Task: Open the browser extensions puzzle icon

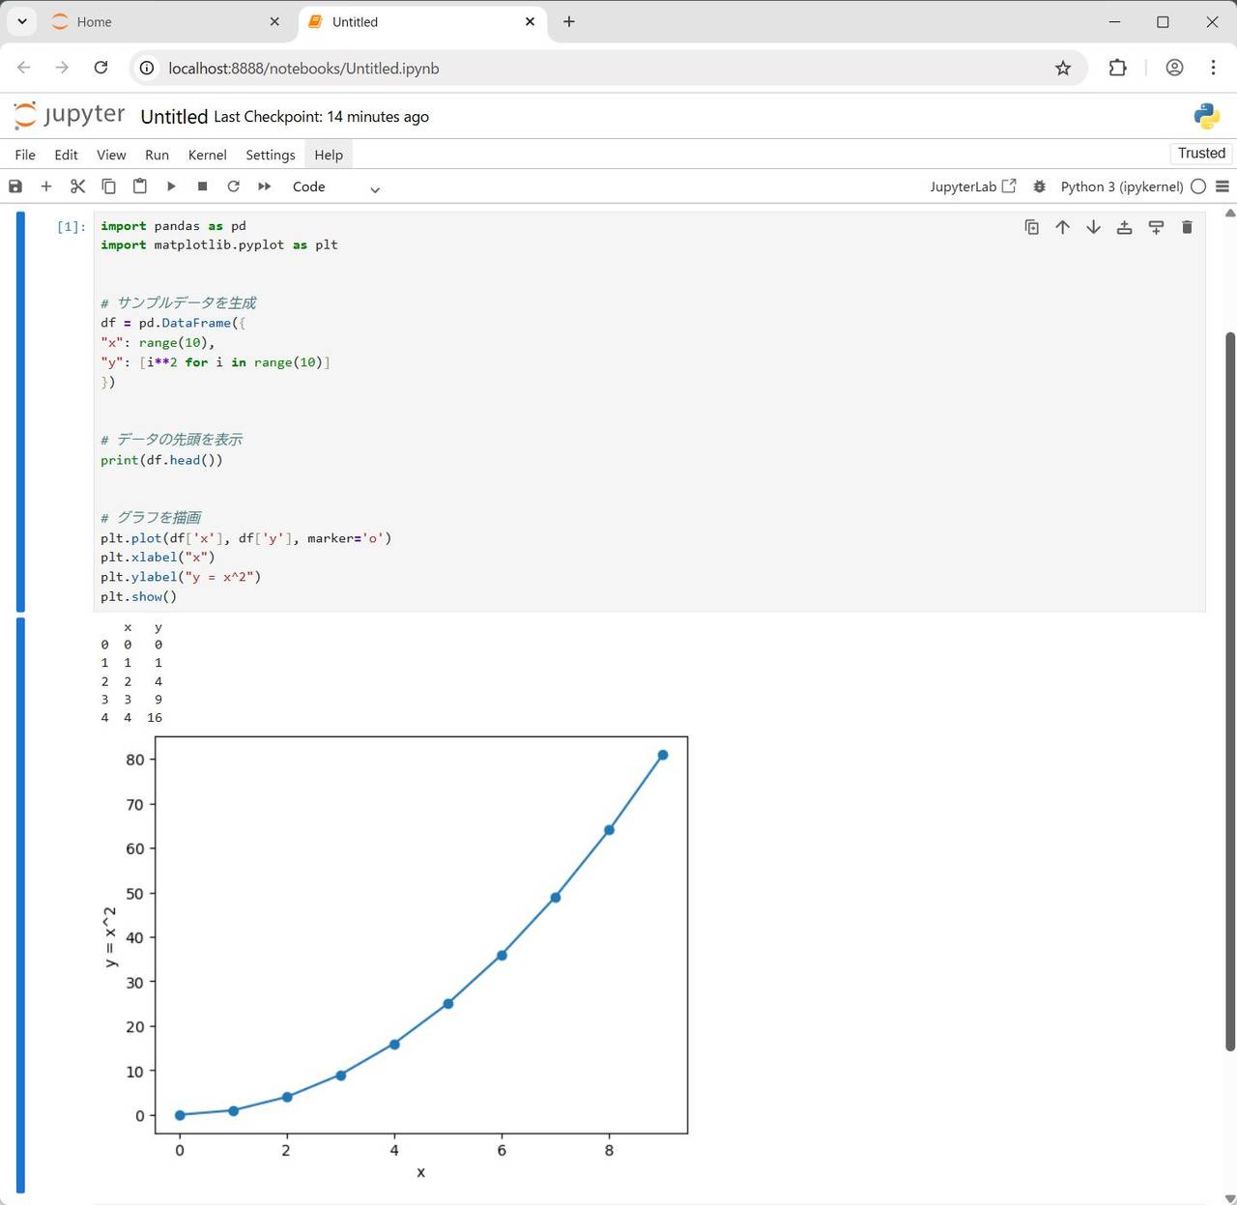Action: coord(1118,68)
